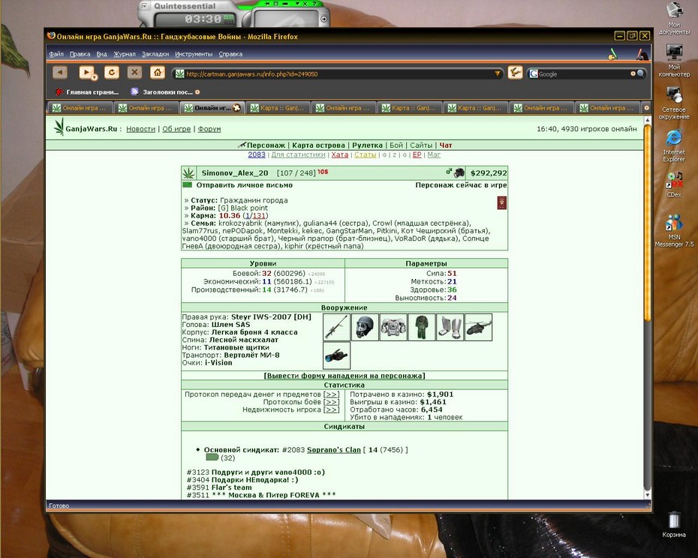Click the Google search input field
The image size is (698, 558).
(583, 73)
